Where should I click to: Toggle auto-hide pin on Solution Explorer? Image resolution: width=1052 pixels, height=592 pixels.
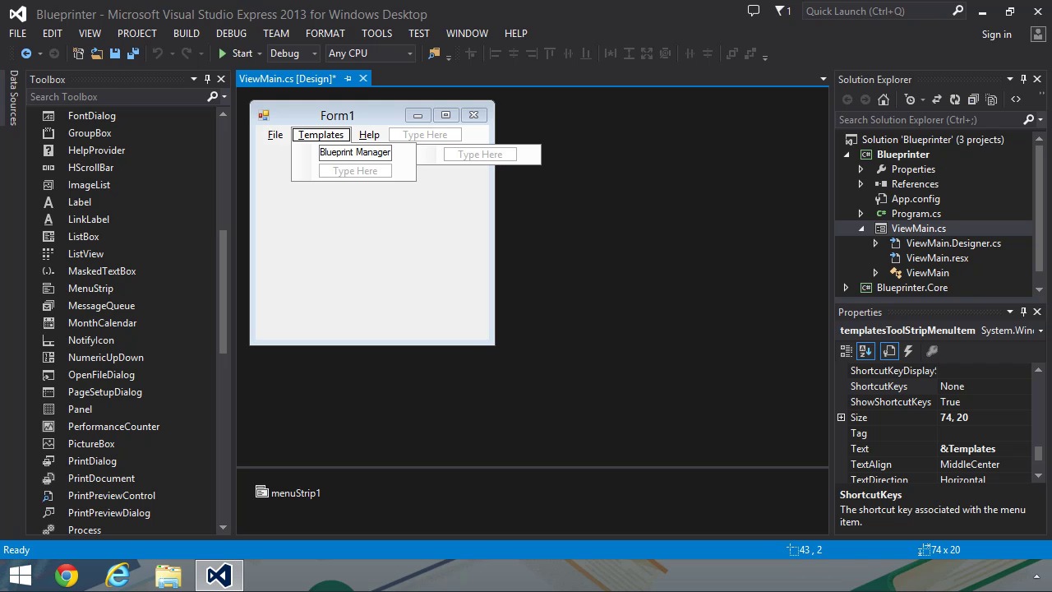tap(1023, 79)
